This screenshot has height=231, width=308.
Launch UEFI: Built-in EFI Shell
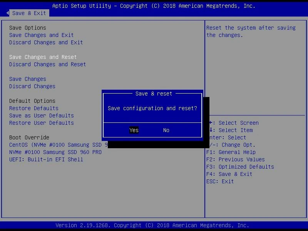tap(46, 159)
